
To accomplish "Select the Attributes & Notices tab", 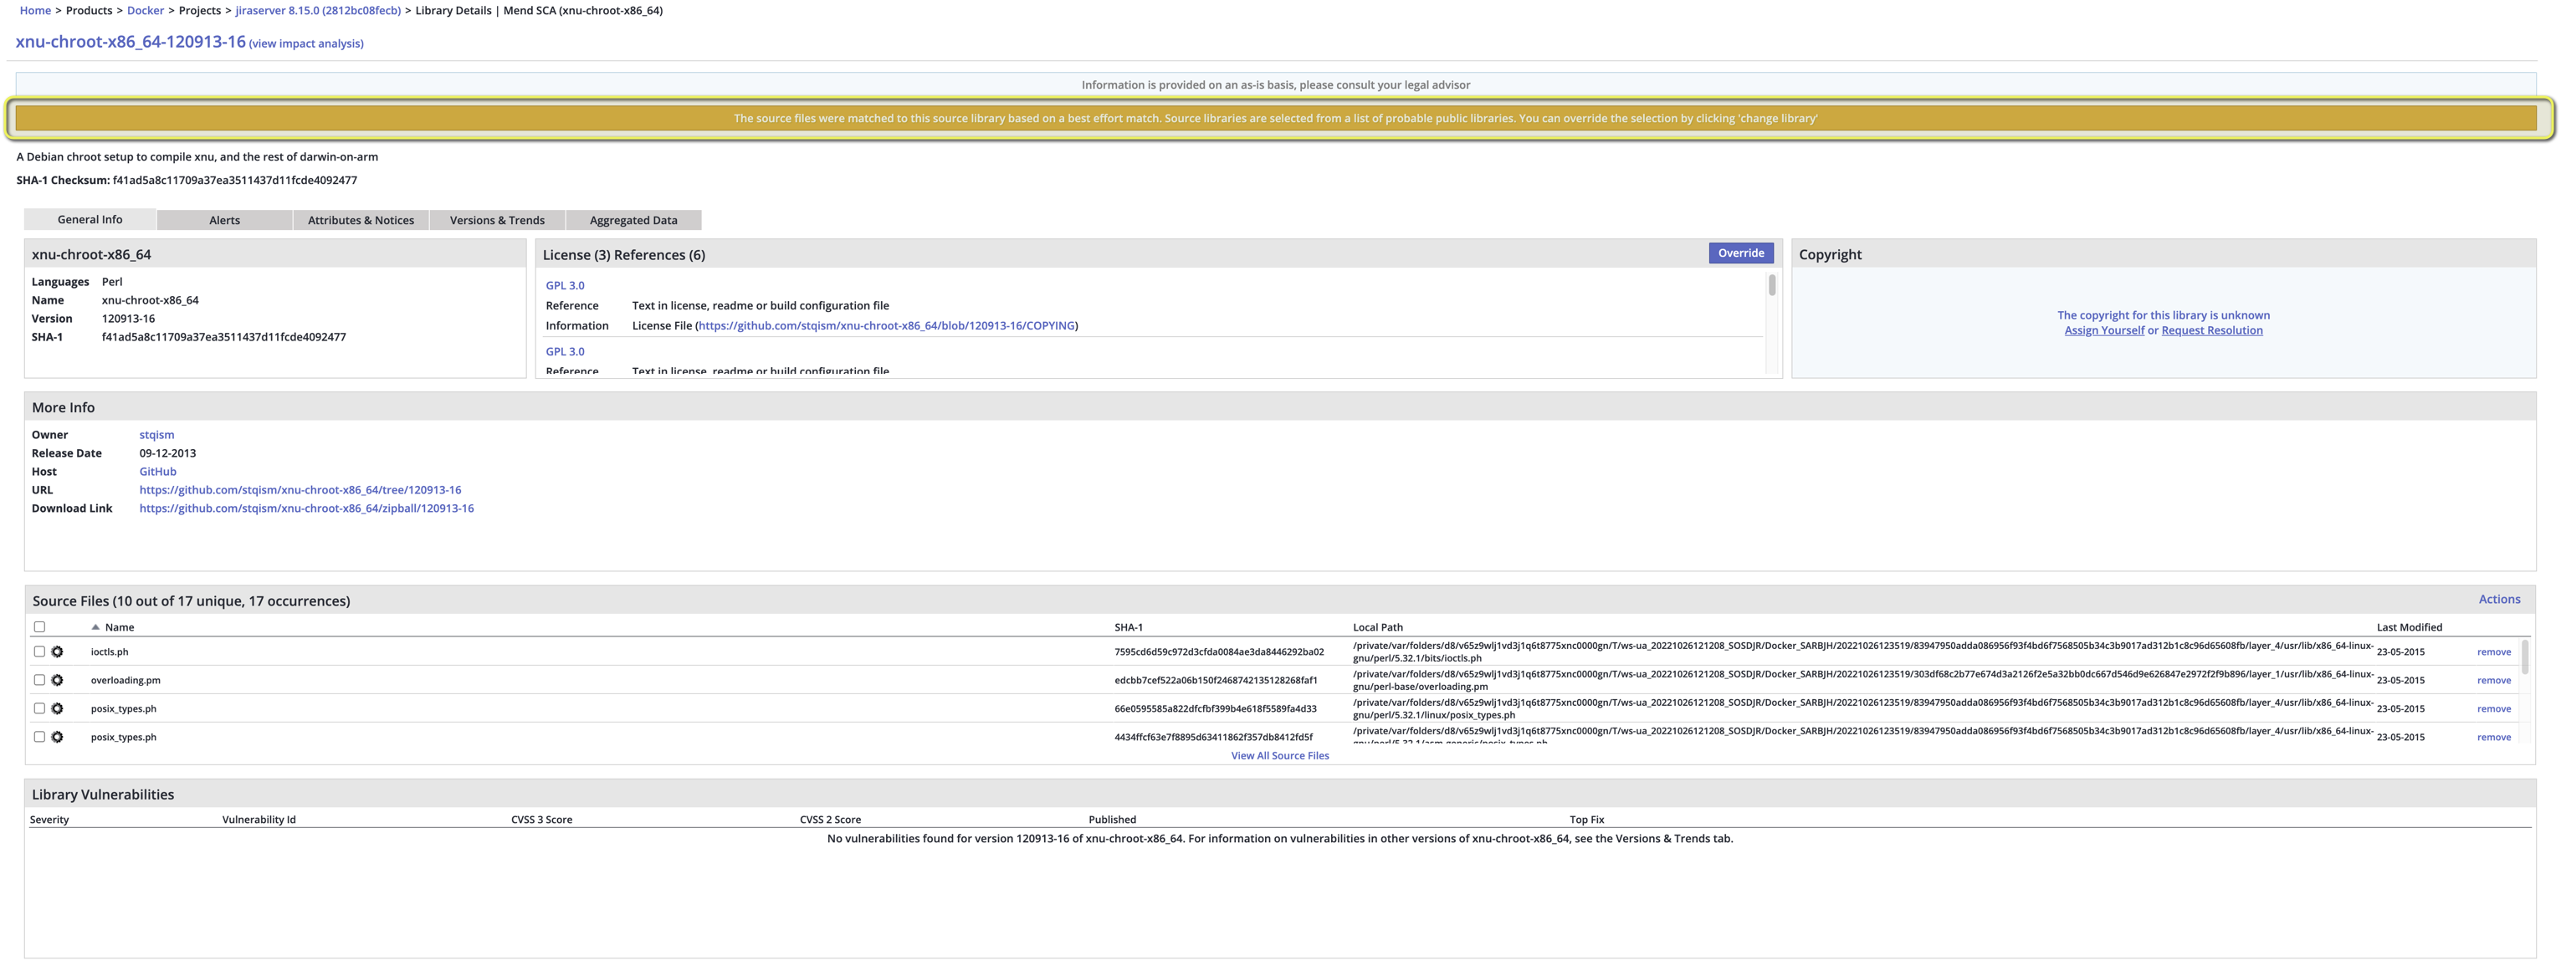I will pos(361,221).
